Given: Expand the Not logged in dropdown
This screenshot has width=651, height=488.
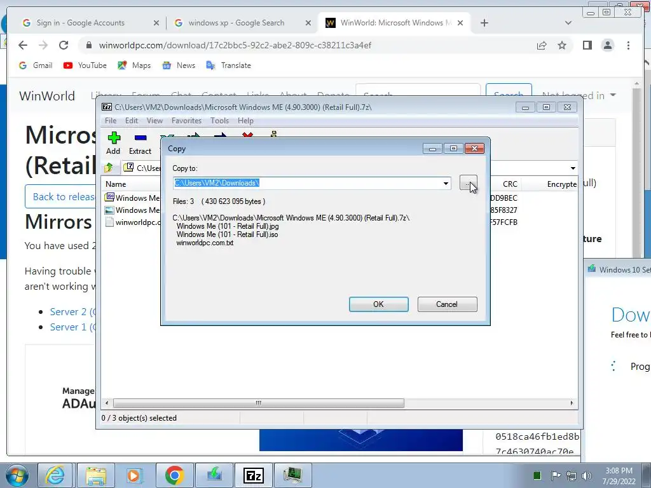Looking at the screenshot, I should (579, 95).
